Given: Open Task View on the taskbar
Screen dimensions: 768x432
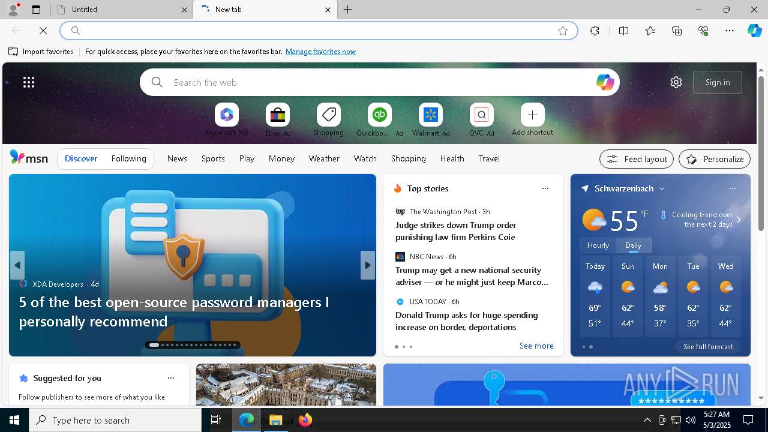Looking at the screenshot, I should (x=216, y=420).
